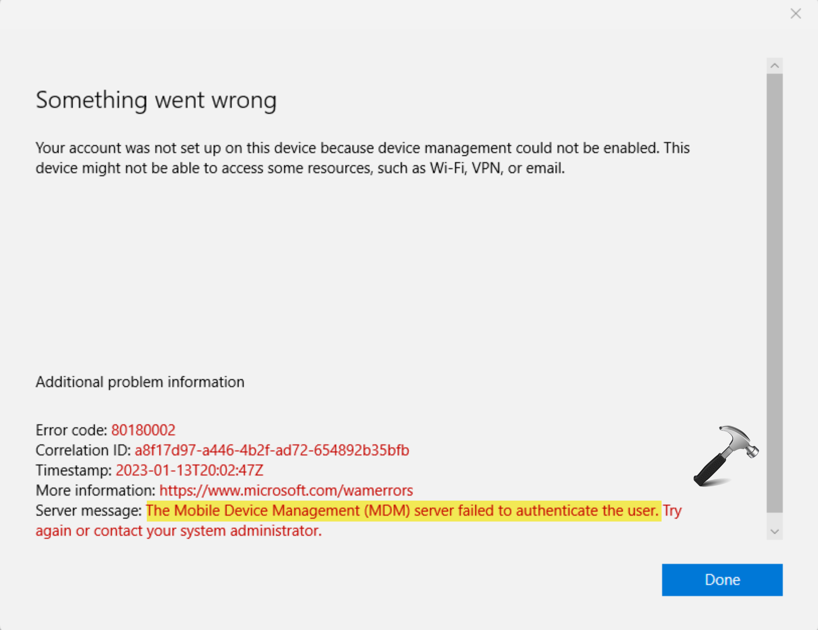The width and height of the screenshot is (818, 630).
Task: Click the Additional problem information label
Action: [x=140, y=382]
